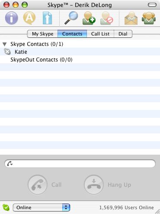
Task: Click the handset icon in the call field
Action: pyautogui.click(x=10, y=164)
